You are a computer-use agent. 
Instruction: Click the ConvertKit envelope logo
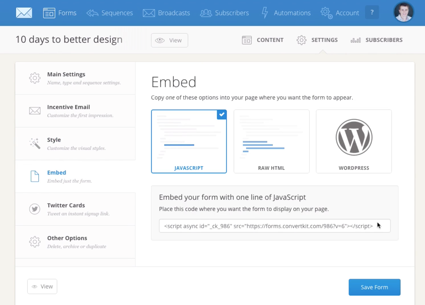point(24,13)
